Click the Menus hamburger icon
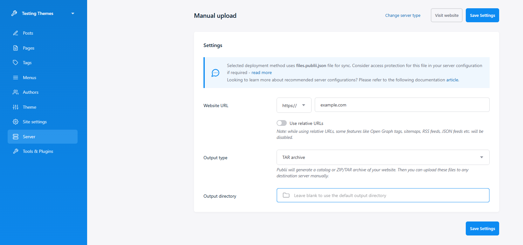Screen dimensions: 523x245 click(x=15, y=78)
